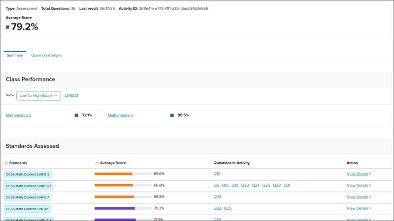
Task: Open question Q12 link
Action: coord(217,174)
